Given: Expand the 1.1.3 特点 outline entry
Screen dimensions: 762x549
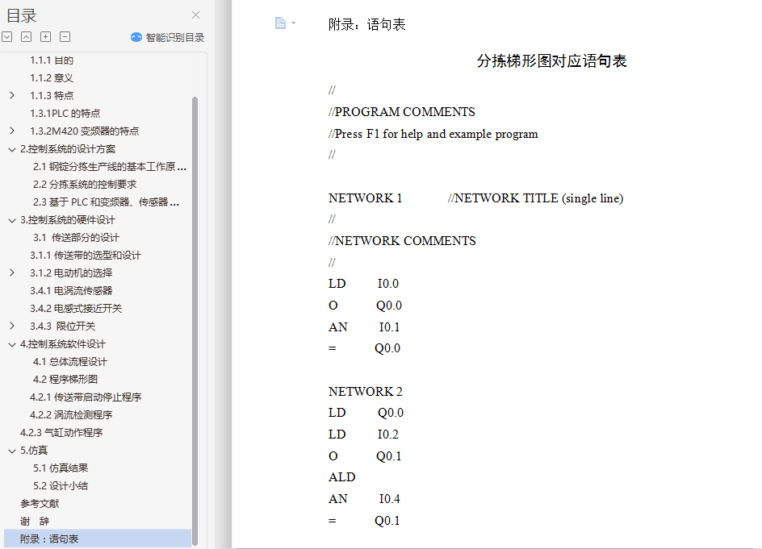Looking at the screenshot, I should (12, 96).
